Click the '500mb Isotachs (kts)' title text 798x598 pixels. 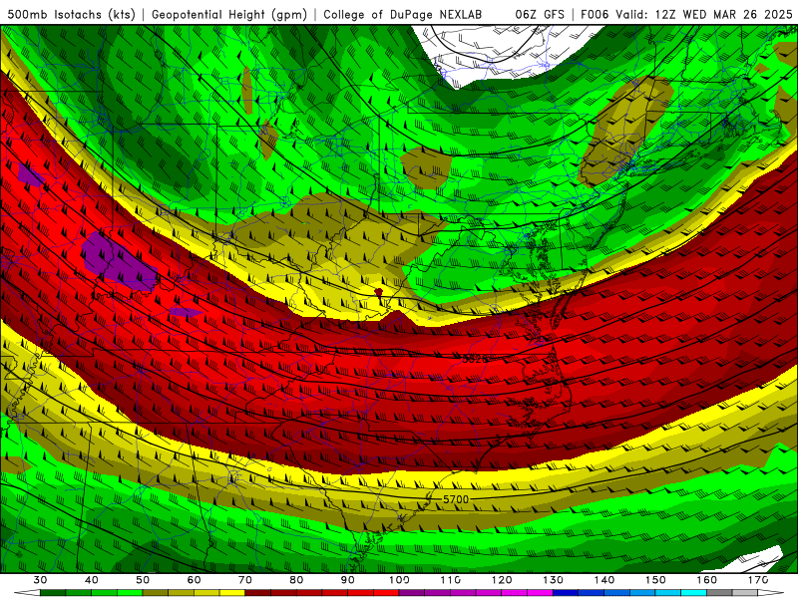coord(71,14)
